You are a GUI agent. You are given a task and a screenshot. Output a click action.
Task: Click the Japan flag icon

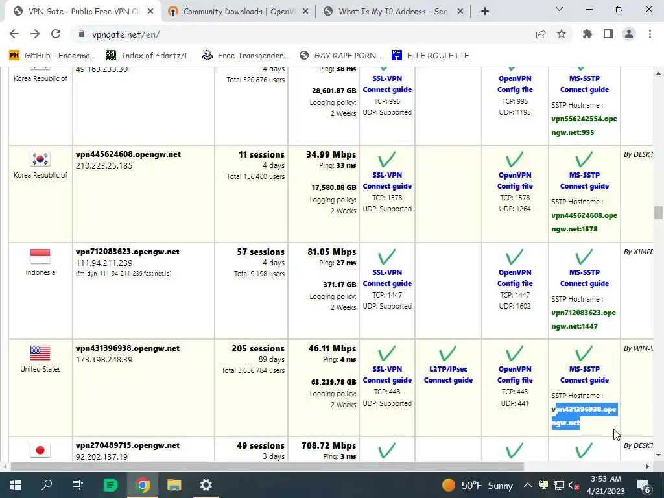pos(40,450)
